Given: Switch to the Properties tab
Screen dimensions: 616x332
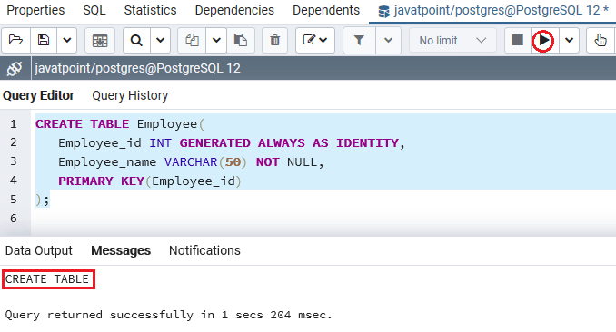Looking at the screenshot, I should click(35, 10).
